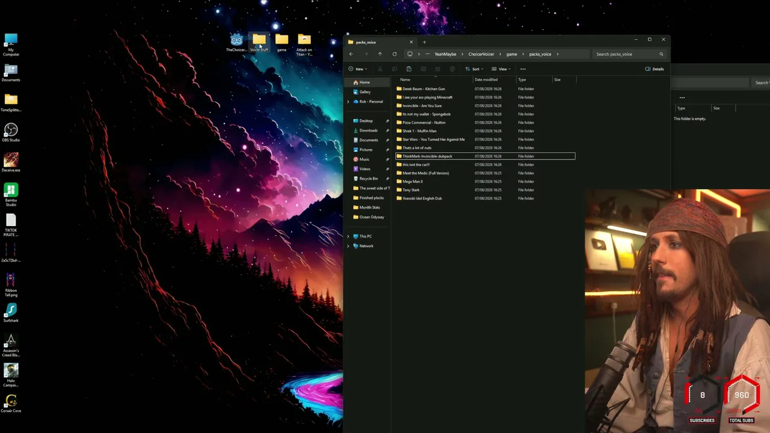Select the Deceive.exe desktop icon

11,162
